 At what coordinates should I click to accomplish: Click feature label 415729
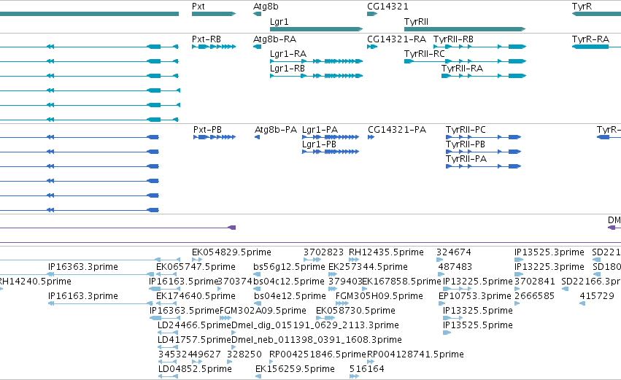(x=597, y=296)
